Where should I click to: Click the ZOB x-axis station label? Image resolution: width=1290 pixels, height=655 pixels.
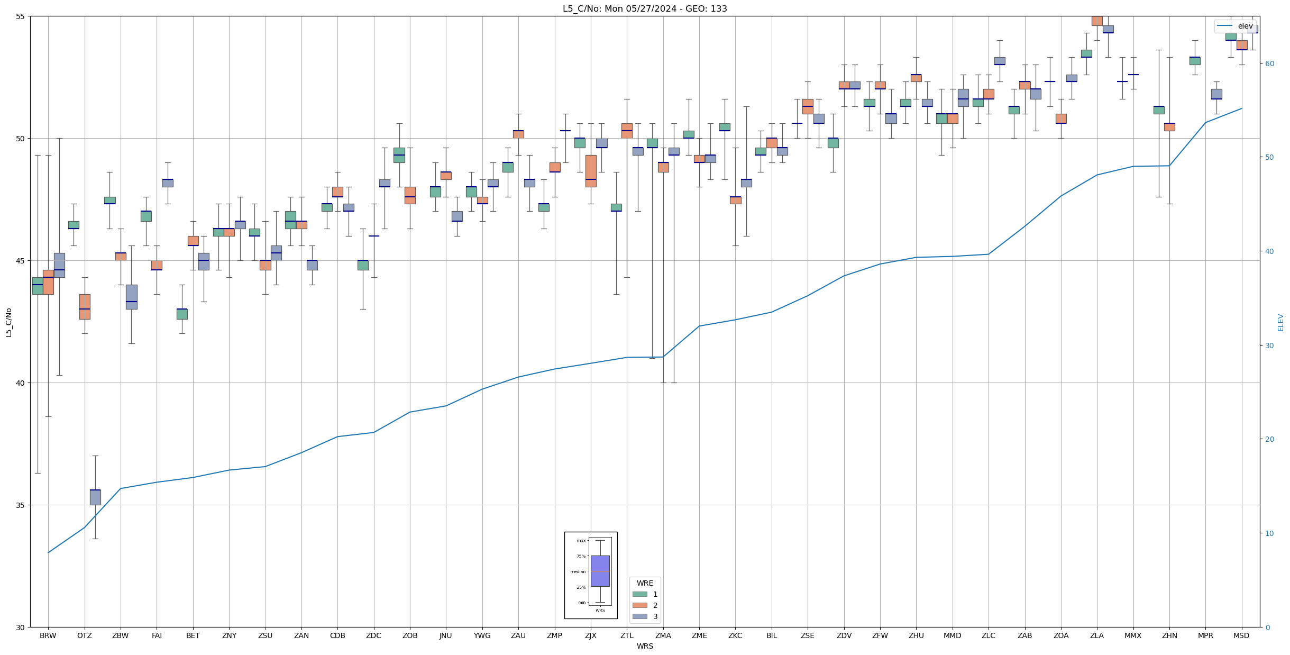coord(410,635)
